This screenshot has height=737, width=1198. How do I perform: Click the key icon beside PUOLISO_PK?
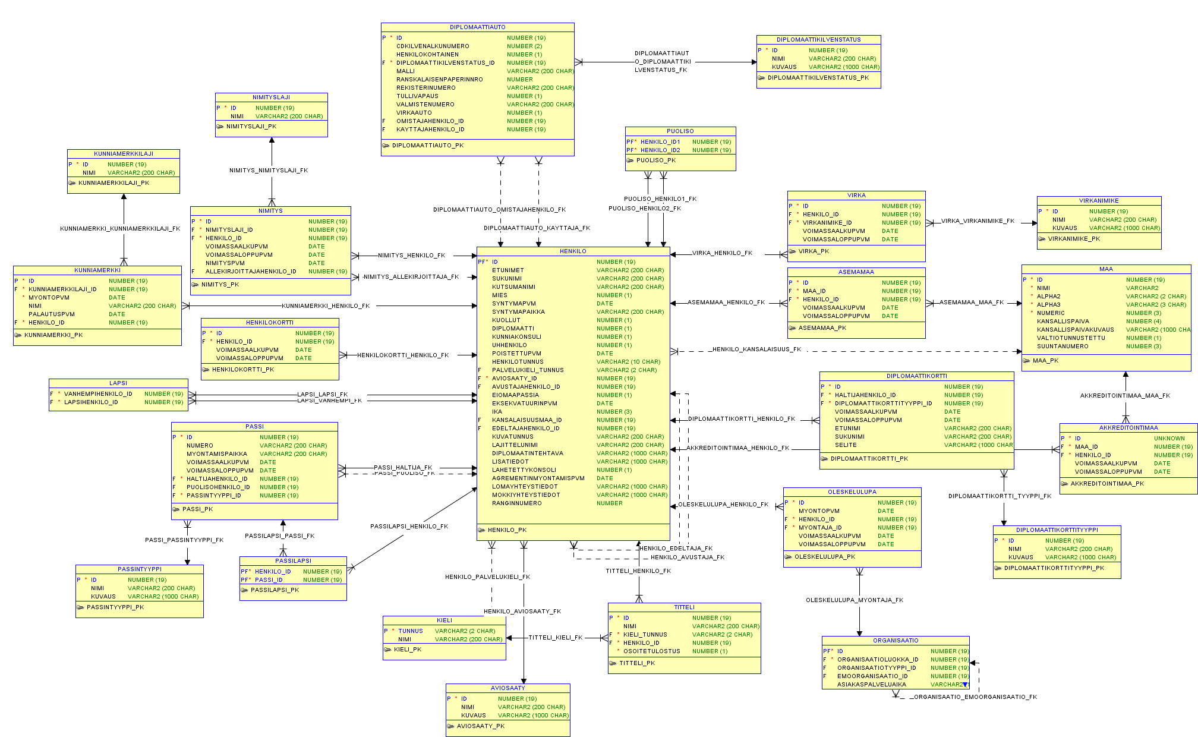[x=630, y=160]
